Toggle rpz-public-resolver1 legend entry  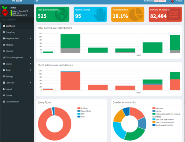point(166,115)
